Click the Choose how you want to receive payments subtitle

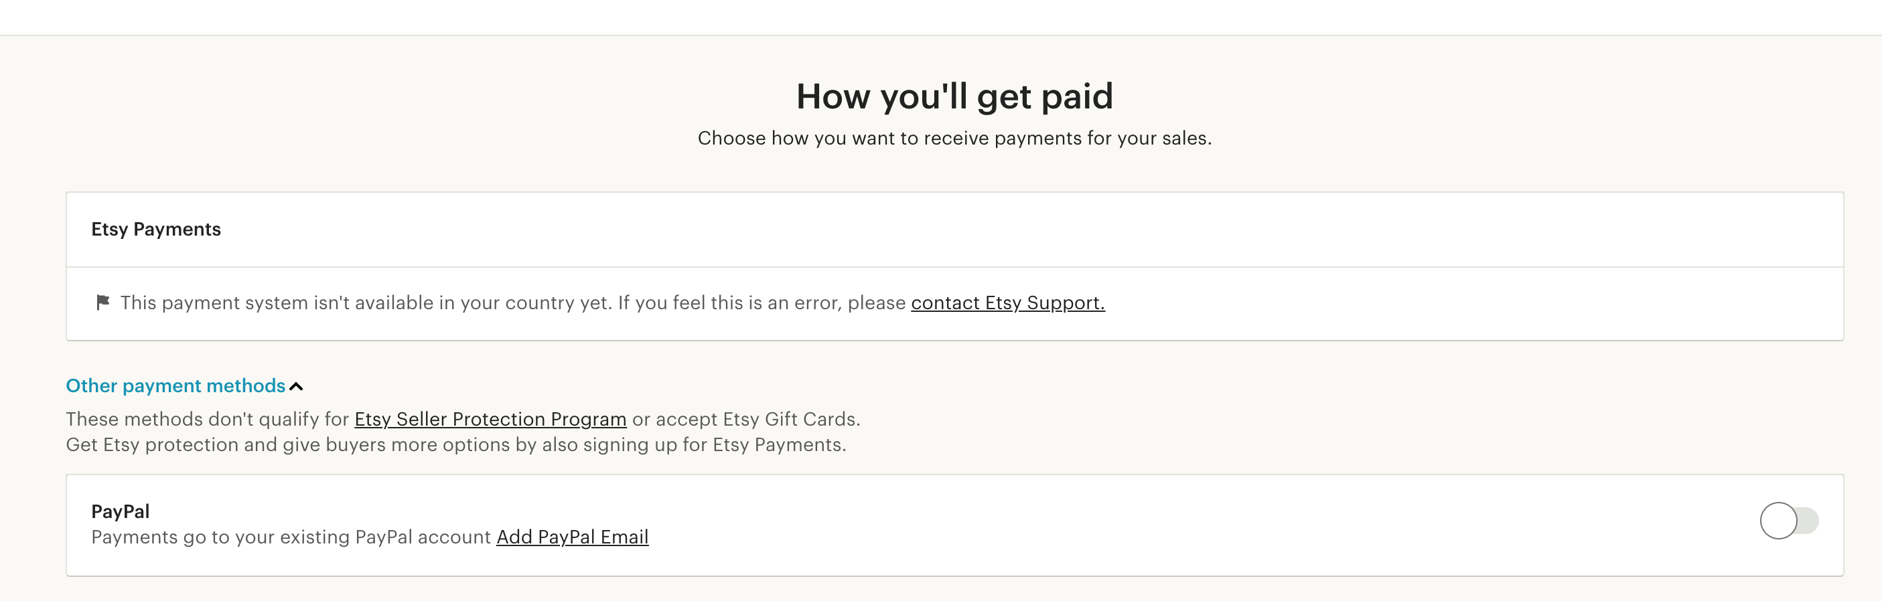coord(954,138)
